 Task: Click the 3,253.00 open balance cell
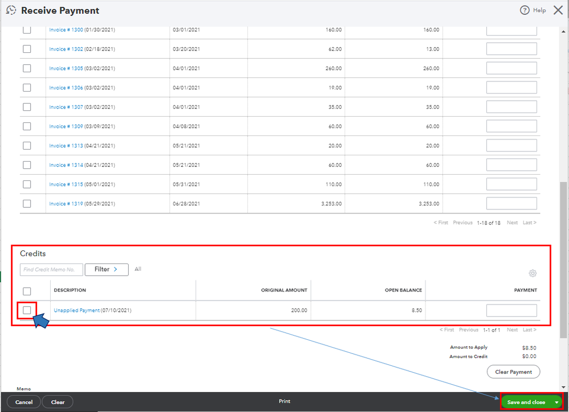(429, 204)
